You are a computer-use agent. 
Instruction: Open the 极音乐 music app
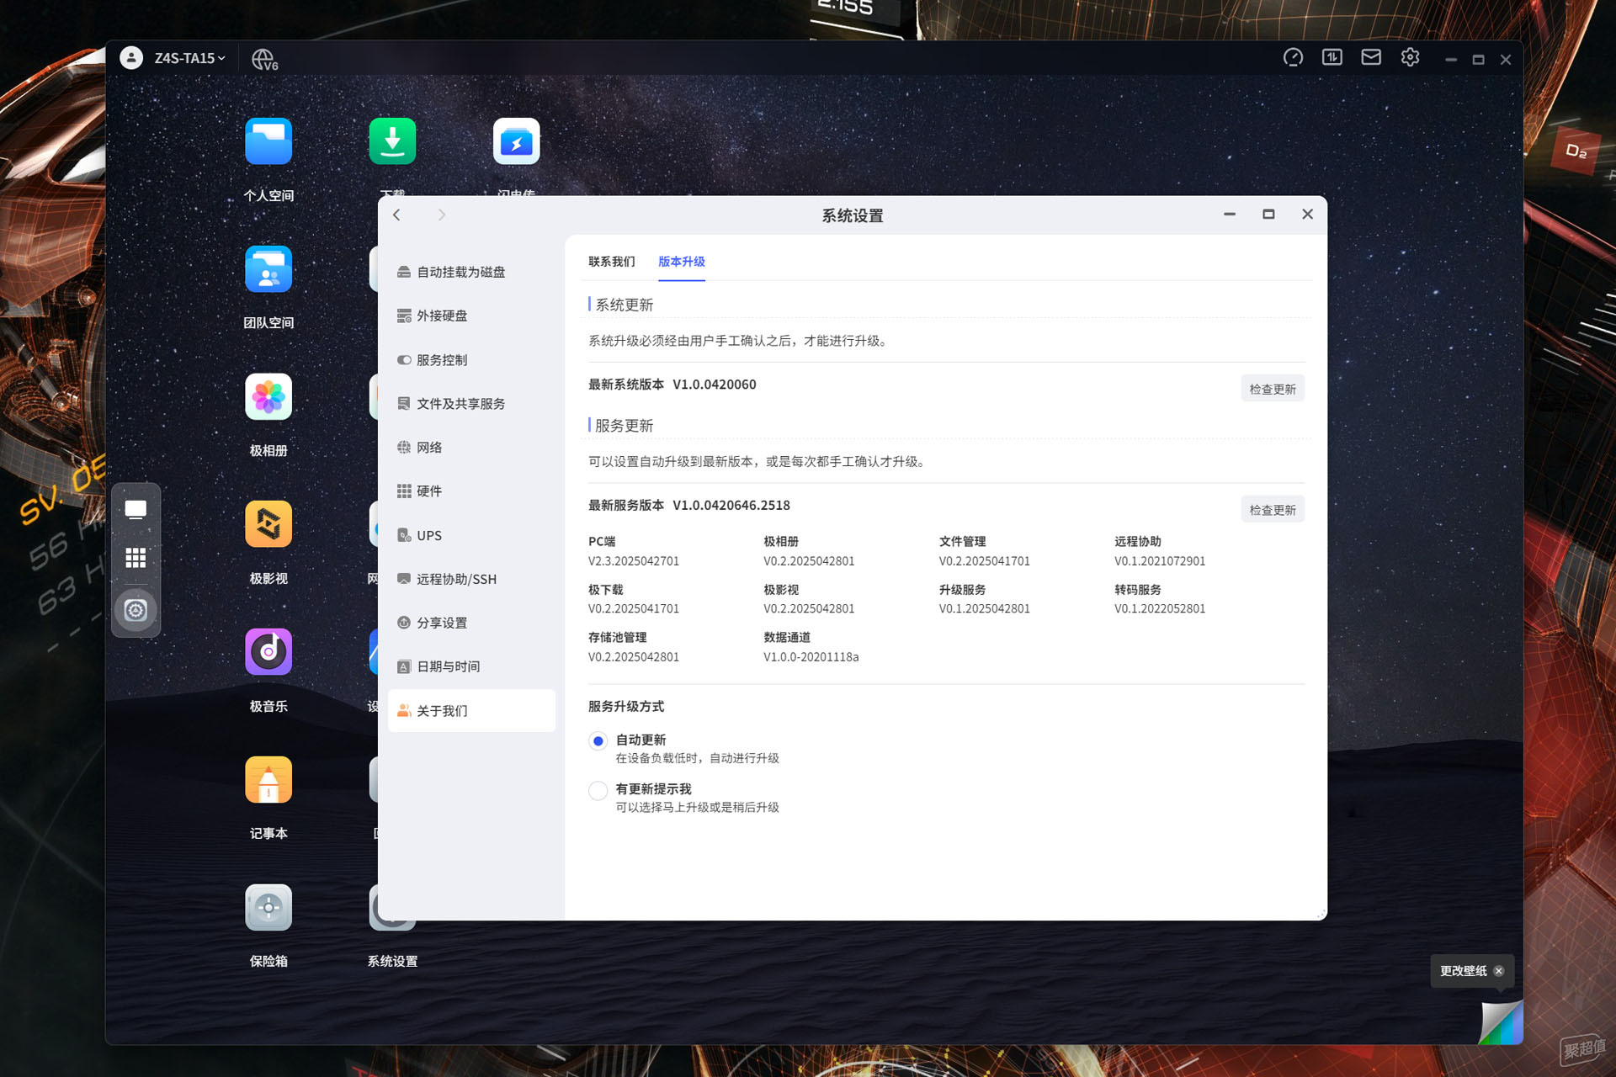[x=268, y=652]
